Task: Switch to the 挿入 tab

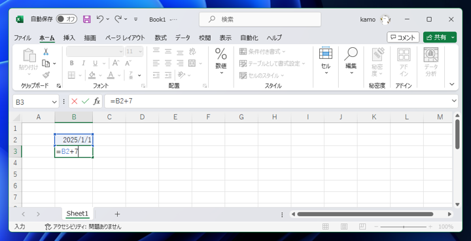Action: [x=69, y=38]
